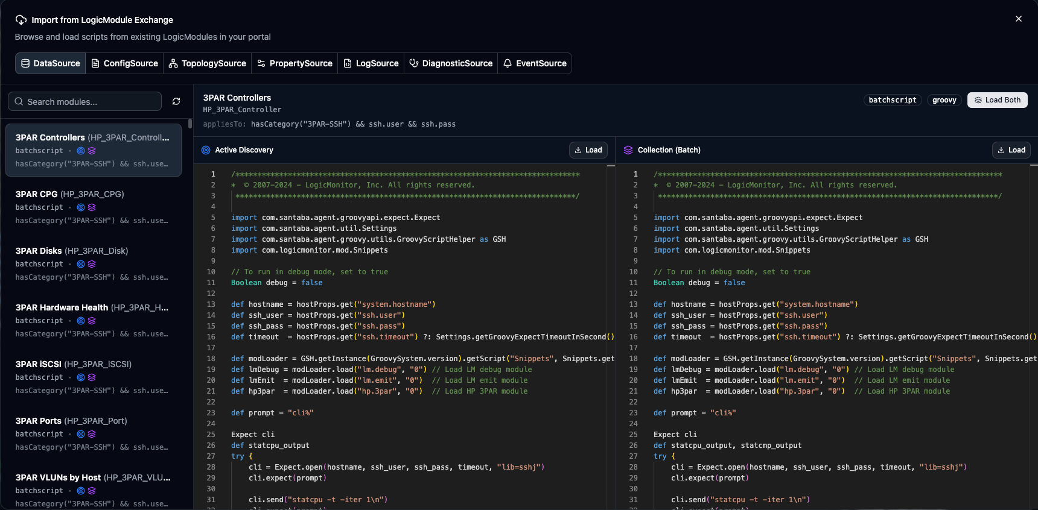The width and height of the screenshot is (1038, 510).
Task: Click the download icon on the Active Discovery Load button
Action: click(x=578, y=150)
